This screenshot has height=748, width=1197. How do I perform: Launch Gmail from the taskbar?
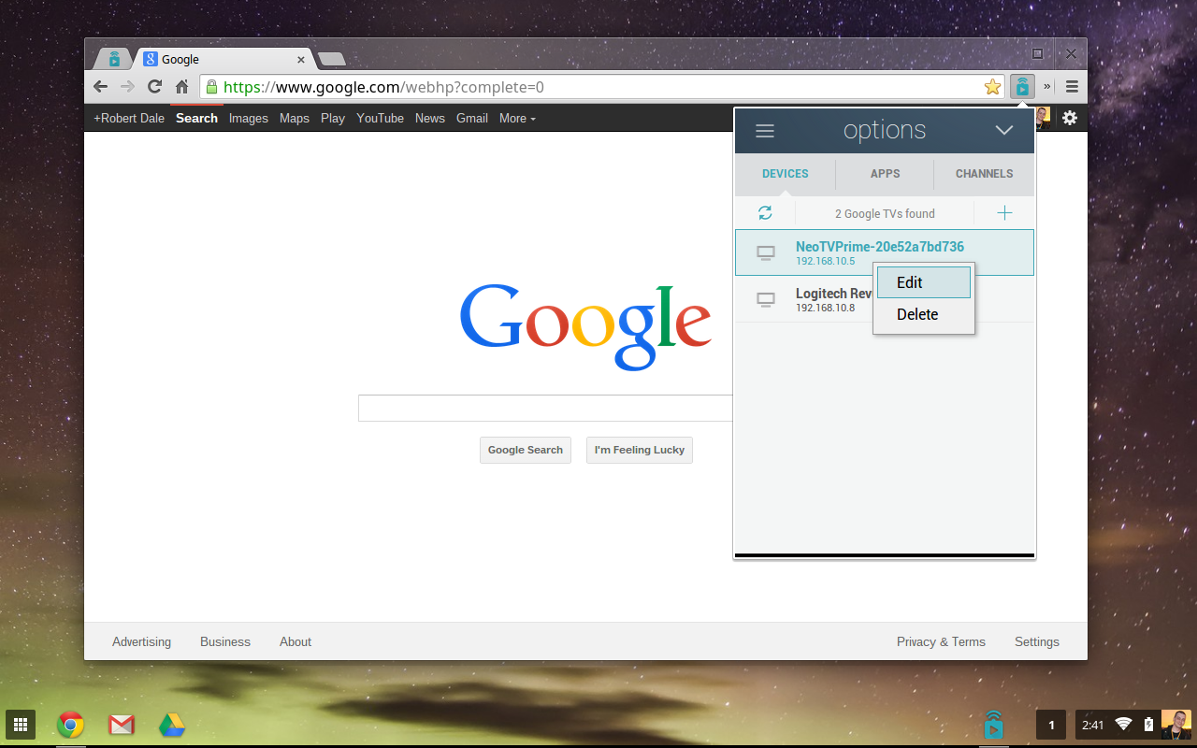click(121, 724)
